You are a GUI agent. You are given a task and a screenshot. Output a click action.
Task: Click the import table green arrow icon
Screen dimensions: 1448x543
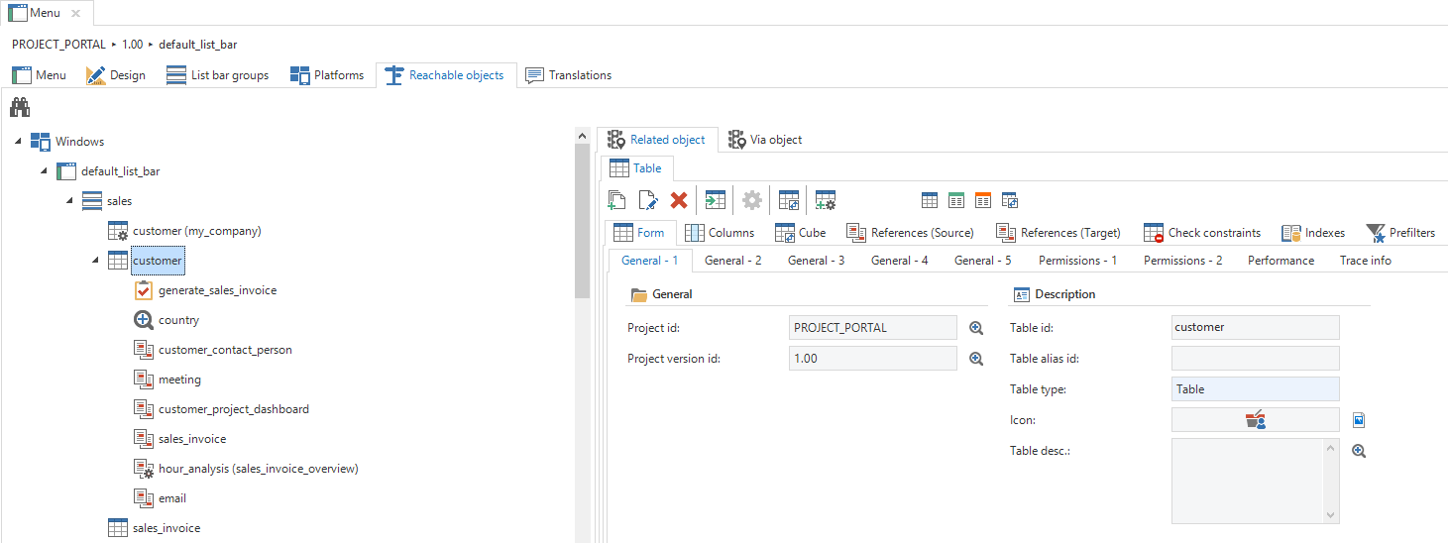[x=715, y=200]
